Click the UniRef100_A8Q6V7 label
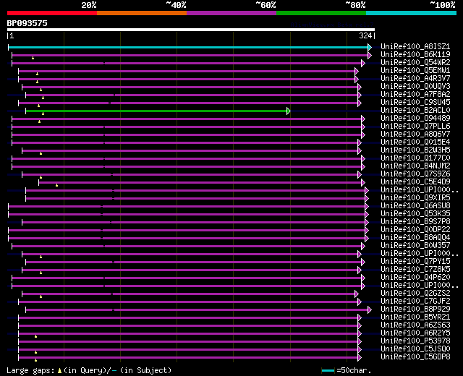The height and width of the screenshot is (376, 463). coord(415,134)
